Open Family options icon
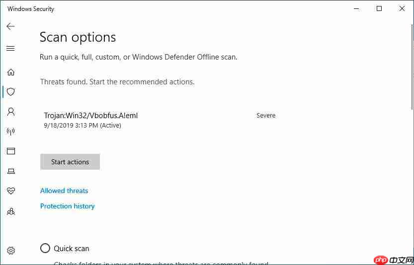The image size is (414, 265). [11, 211]
